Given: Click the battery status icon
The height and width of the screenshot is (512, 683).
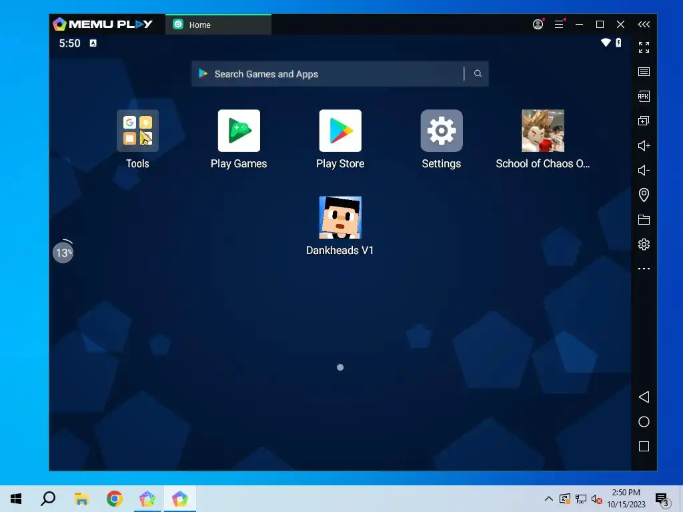Looking at the screenshot, I should (x=618, y=43).
